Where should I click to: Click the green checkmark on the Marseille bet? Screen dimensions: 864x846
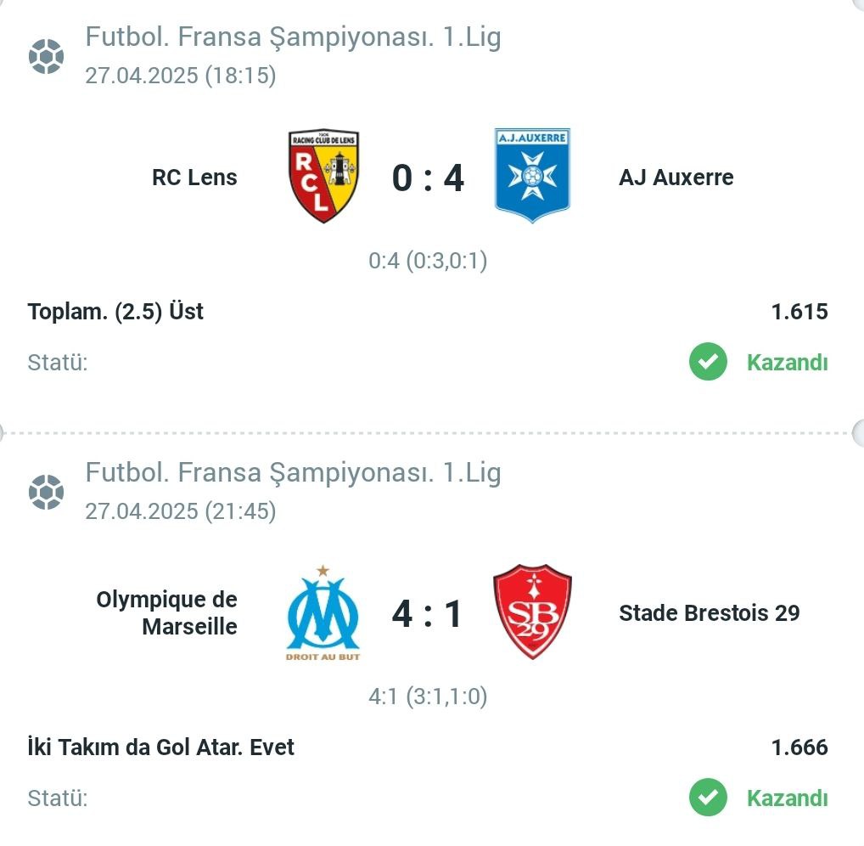pyautogui.click(x=708, y=798)
